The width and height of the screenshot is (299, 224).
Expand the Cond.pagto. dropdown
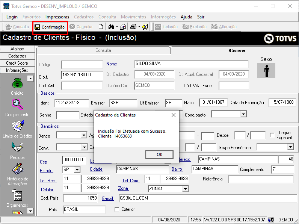coord(243,114)
